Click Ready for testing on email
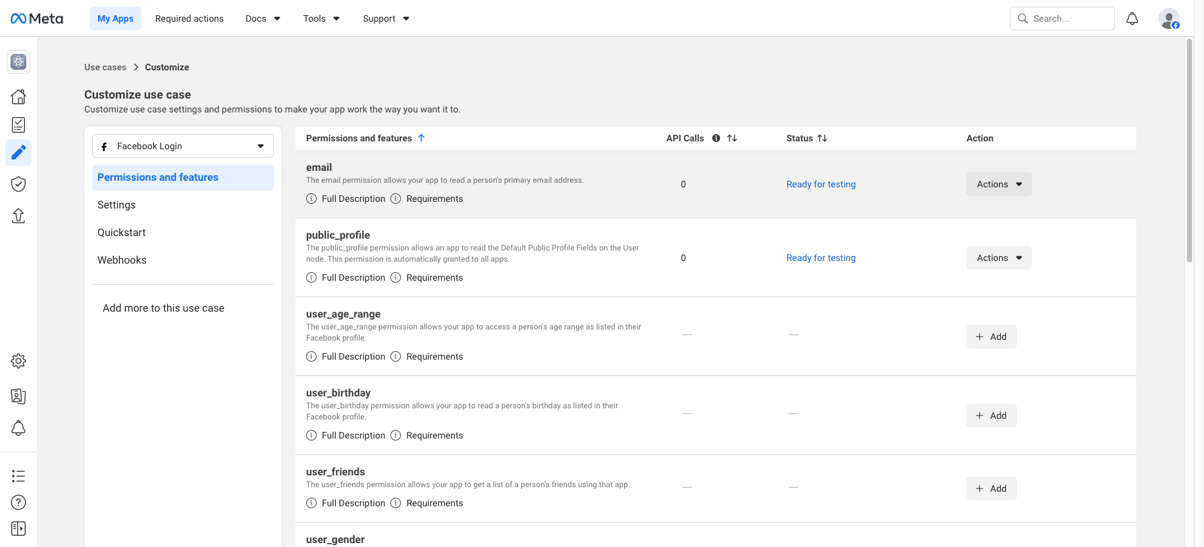This screenshot has height=547, width=1204. [821, 184]
